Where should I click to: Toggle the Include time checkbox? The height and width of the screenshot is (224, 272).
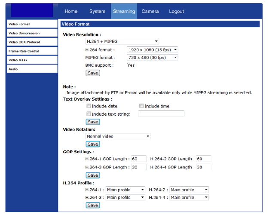point(141,106)
